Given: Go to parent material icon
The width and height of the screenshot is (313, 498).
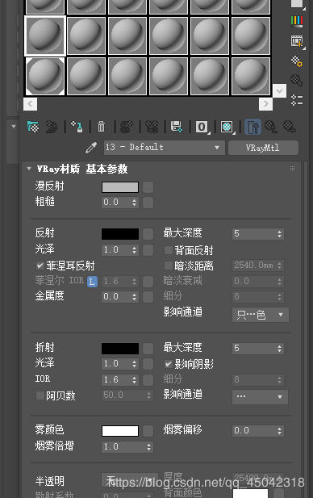Looking at the screenshot, I should (271, 127).
